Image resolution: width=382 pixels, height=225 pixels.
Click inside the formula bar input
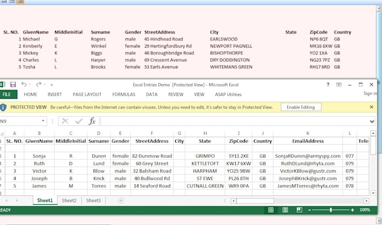[235, 121]
